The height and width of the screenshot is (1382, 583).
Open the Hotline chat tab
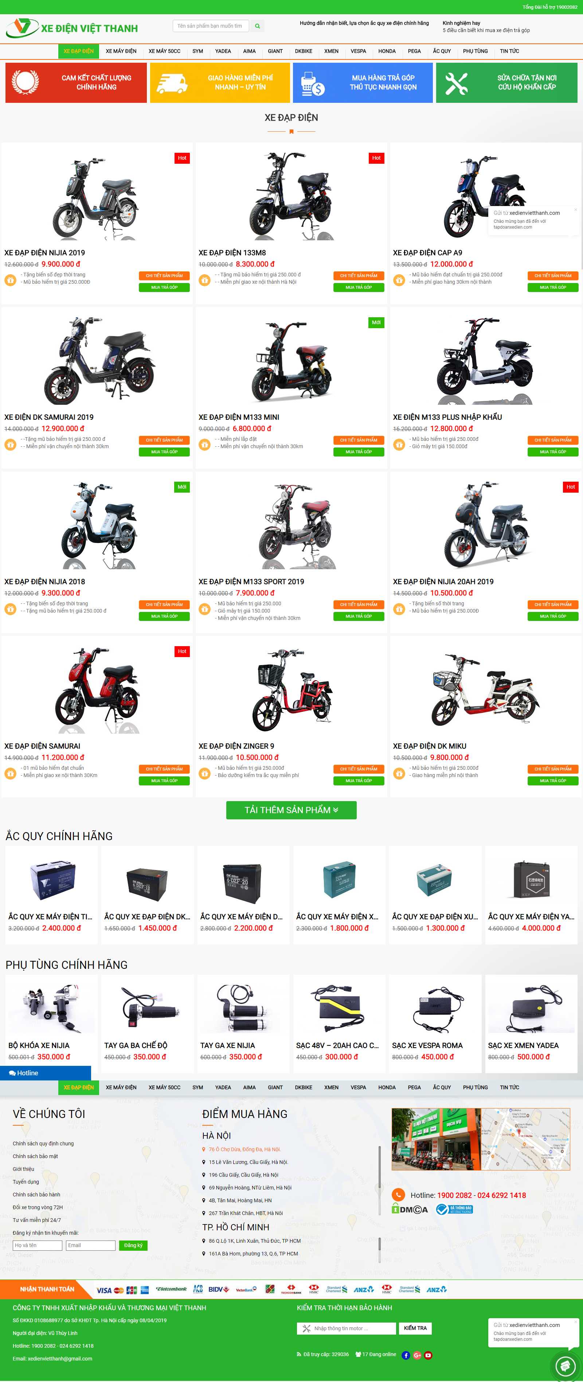(46, 1073)
